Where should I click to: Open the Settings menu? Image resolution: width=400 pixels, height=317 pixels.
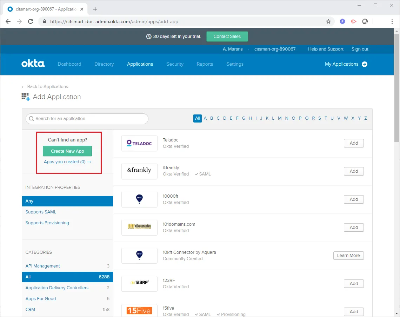[235, 64]
